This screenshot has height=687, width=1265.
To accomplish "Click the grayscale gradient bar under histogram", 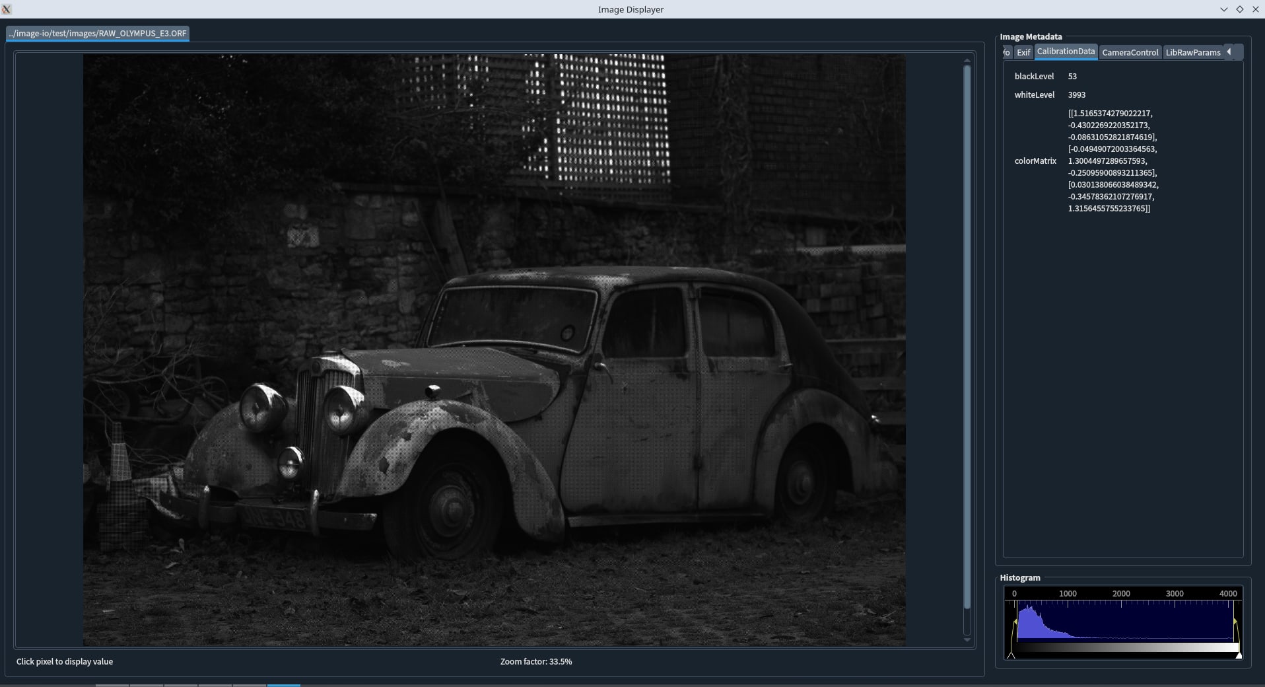I will (1125, 648).
